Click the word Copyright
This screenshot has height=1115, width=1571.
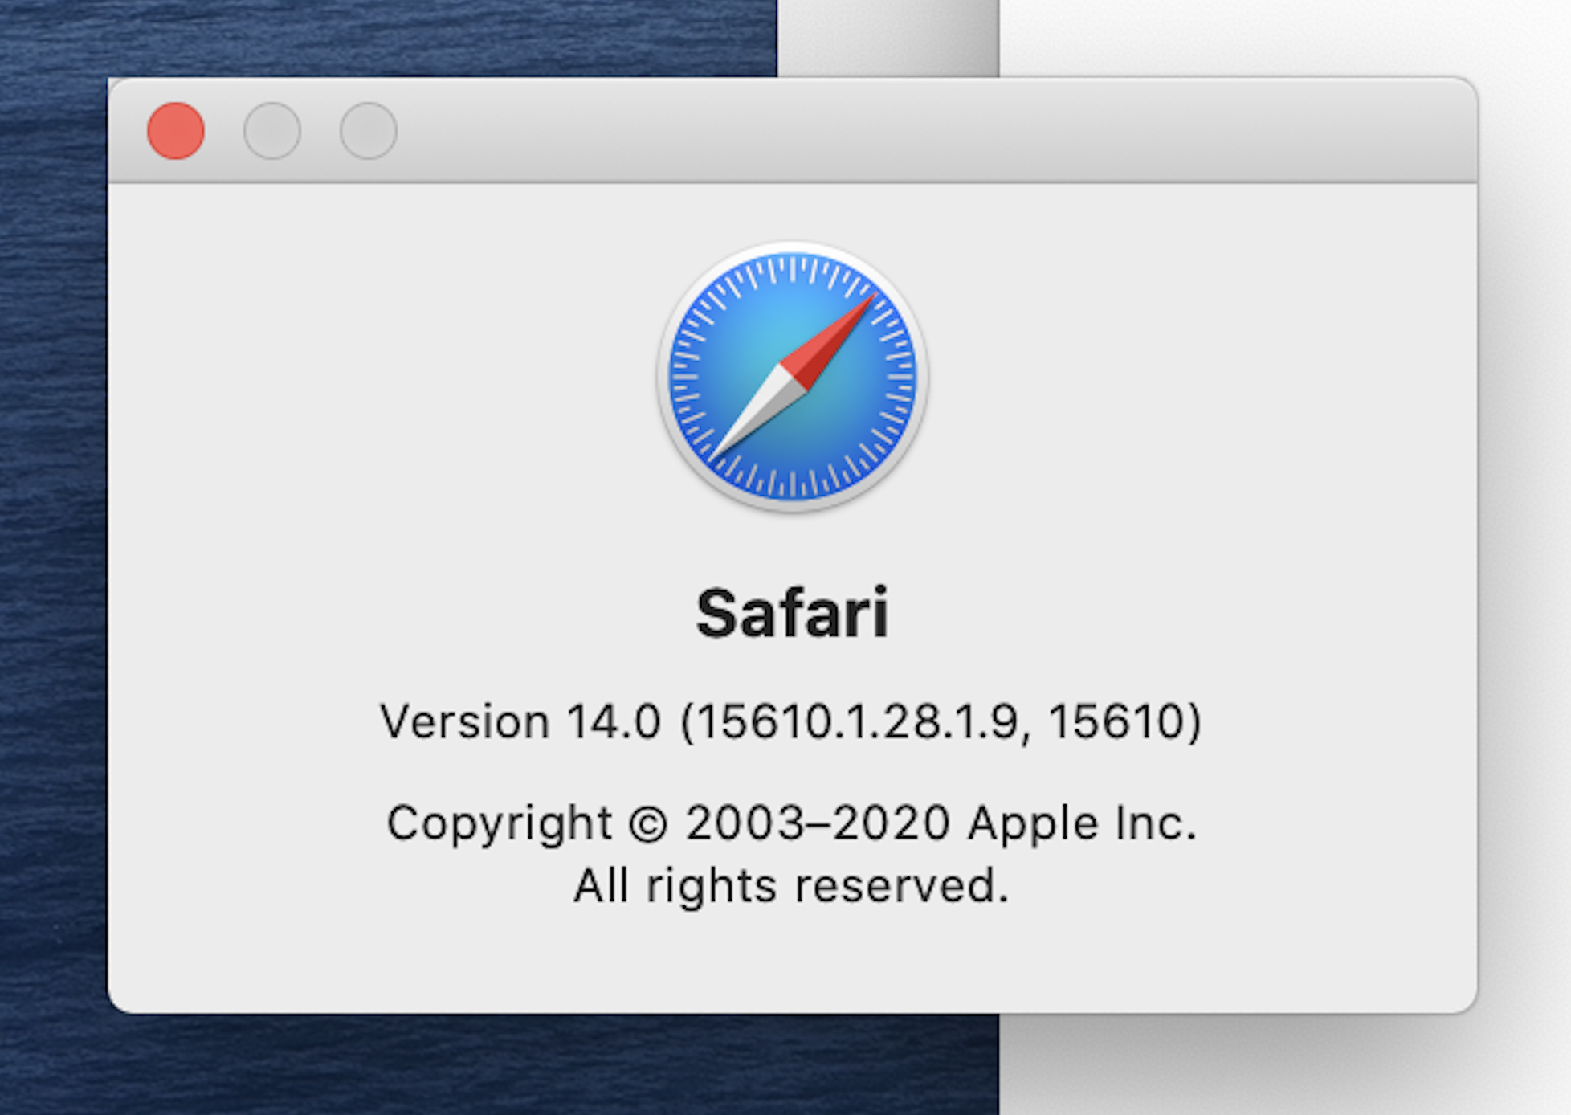[499, 823]
